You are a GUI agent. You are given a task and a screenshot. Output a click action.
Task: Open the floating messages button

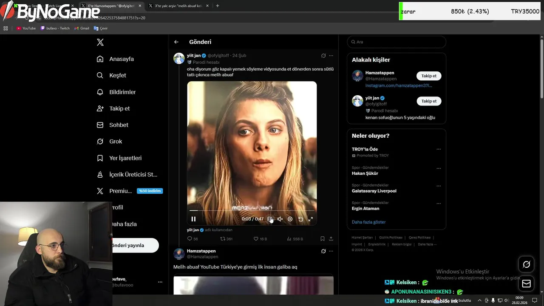click(x=526, y=284)
